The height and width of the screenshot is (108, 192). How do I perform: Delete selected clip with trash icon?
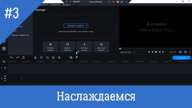(x=23, y=58)
